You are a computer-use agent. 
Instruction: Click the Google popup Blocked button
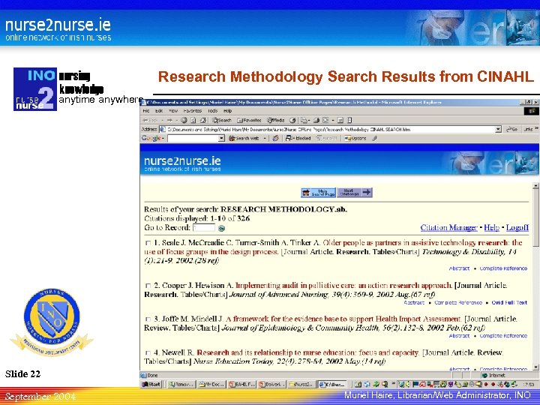(298, 138)
